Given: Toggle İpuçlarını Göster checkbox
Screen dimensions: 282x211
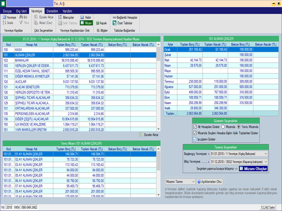Looking at the screenshot, I should 195,139.
